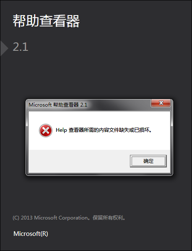Click the 2.1 version number on splash
The height and width of the screenshot is (251, 192).
pyautogui.click(x=21, y=47)
